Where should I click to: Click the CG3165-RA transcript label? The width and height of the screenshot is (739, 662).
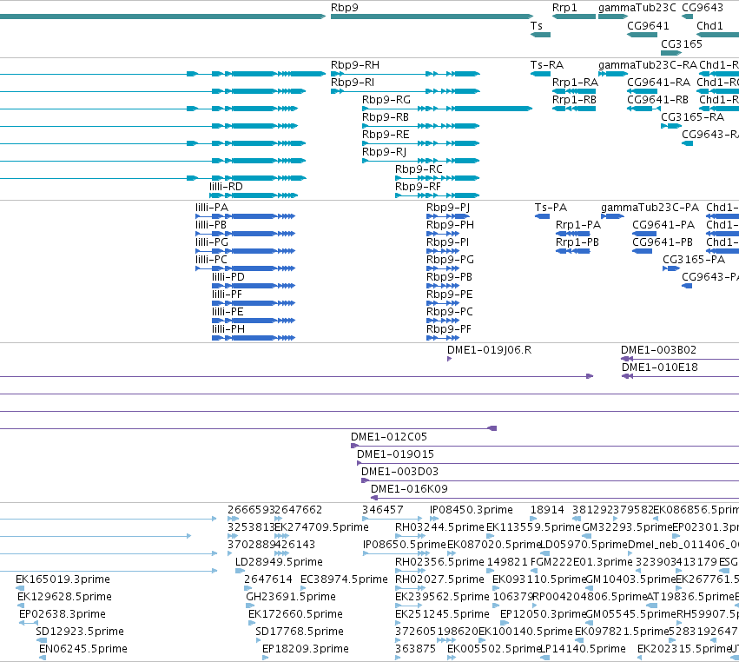(692, 117)
